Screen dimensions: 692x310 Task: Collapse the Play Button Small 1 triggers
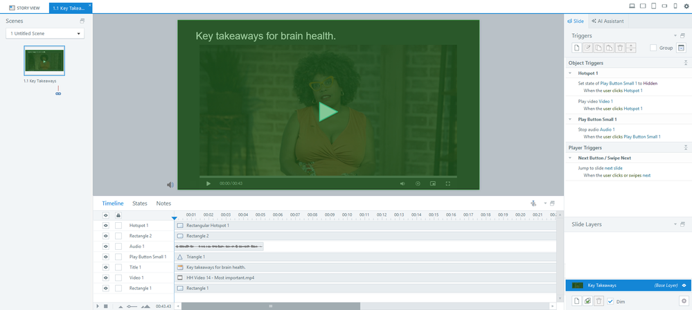coord(570,120)
